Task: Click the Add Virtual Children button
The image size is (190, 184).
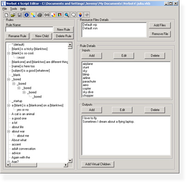Action: point(98,164)
